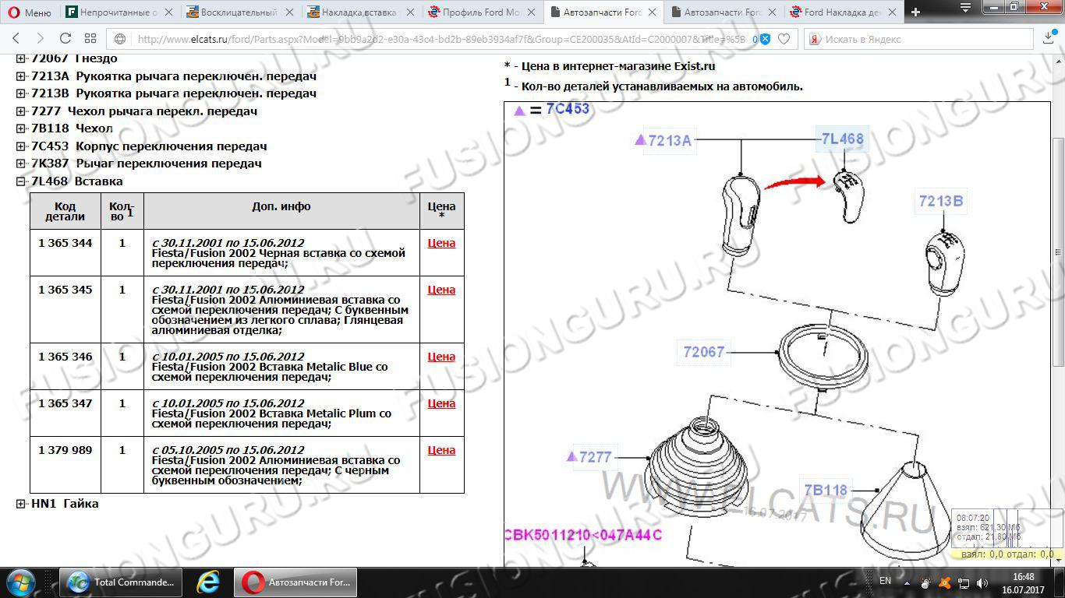This screenshot has width=1065, height=598.
Task: Click the EN language indicator
Action: coord(885,581)
